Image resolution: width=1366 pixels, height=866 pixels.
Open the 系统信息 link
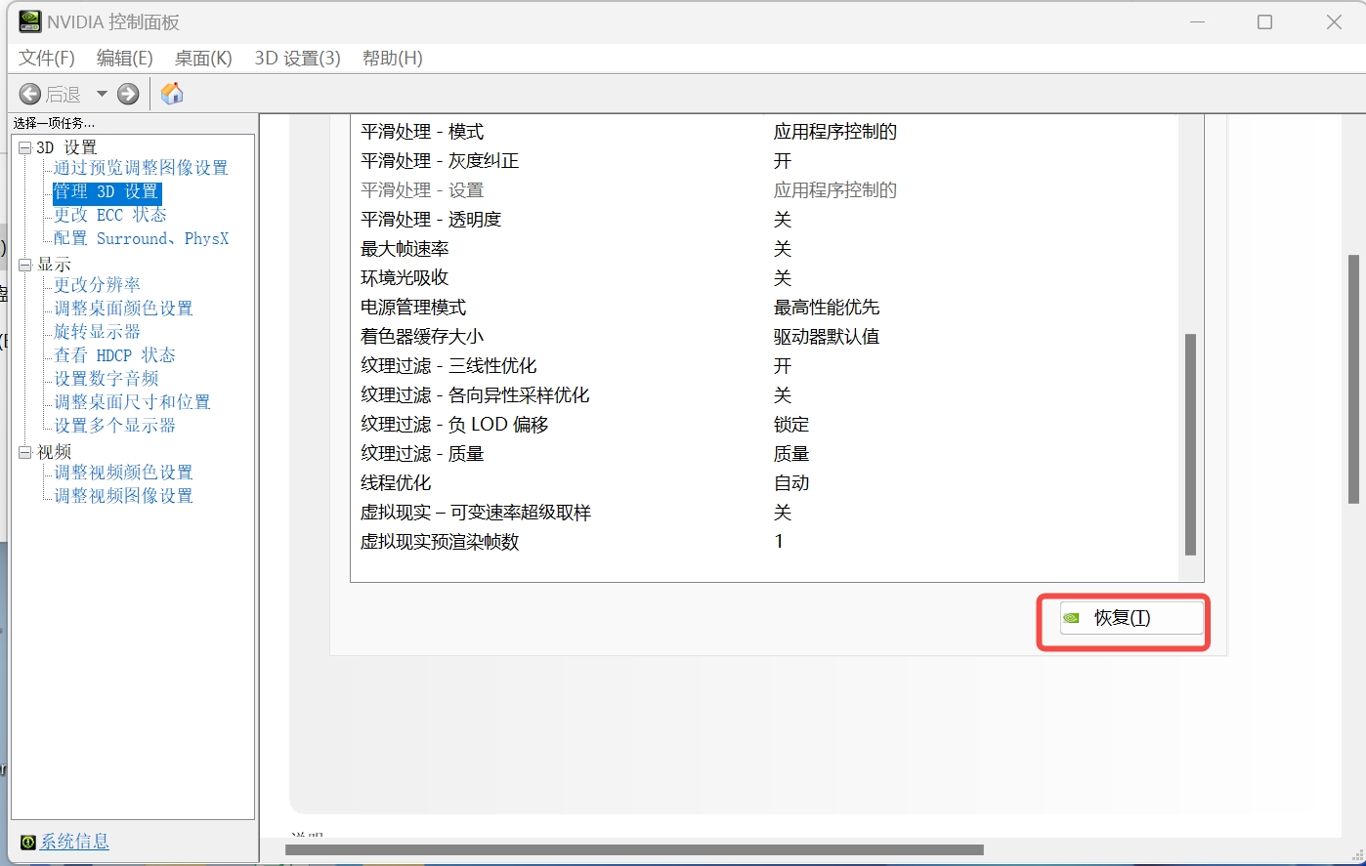[x=74, y=842]
